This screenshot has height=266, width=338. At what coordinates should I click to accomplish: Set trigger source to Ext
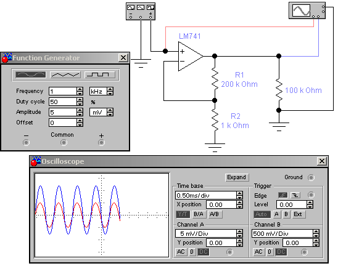point(299,214)
